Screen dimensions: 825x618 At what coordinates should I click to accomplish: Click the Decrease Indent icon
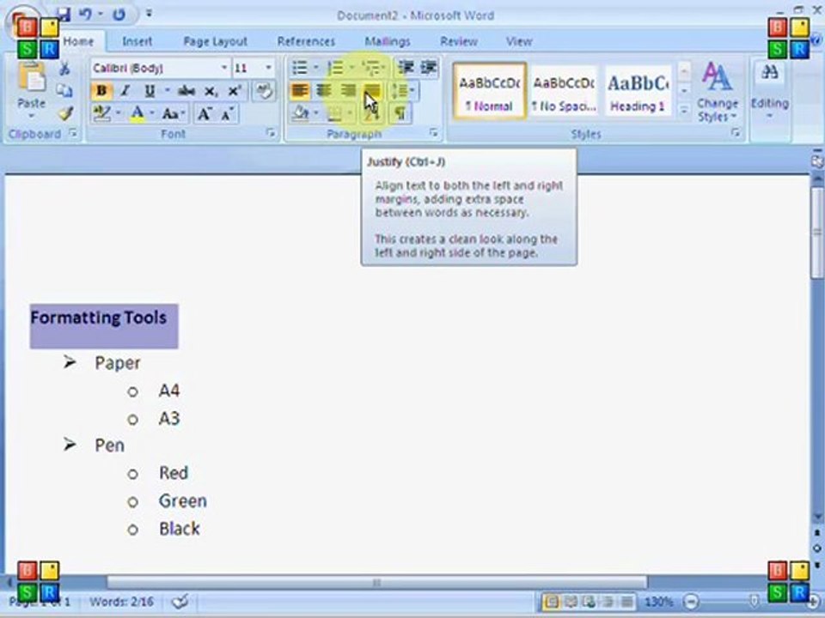point(405,67)
